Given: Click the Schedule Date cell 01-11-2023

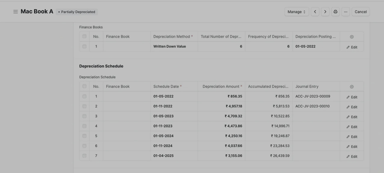Looking at the screenshot, I should 163,126.
